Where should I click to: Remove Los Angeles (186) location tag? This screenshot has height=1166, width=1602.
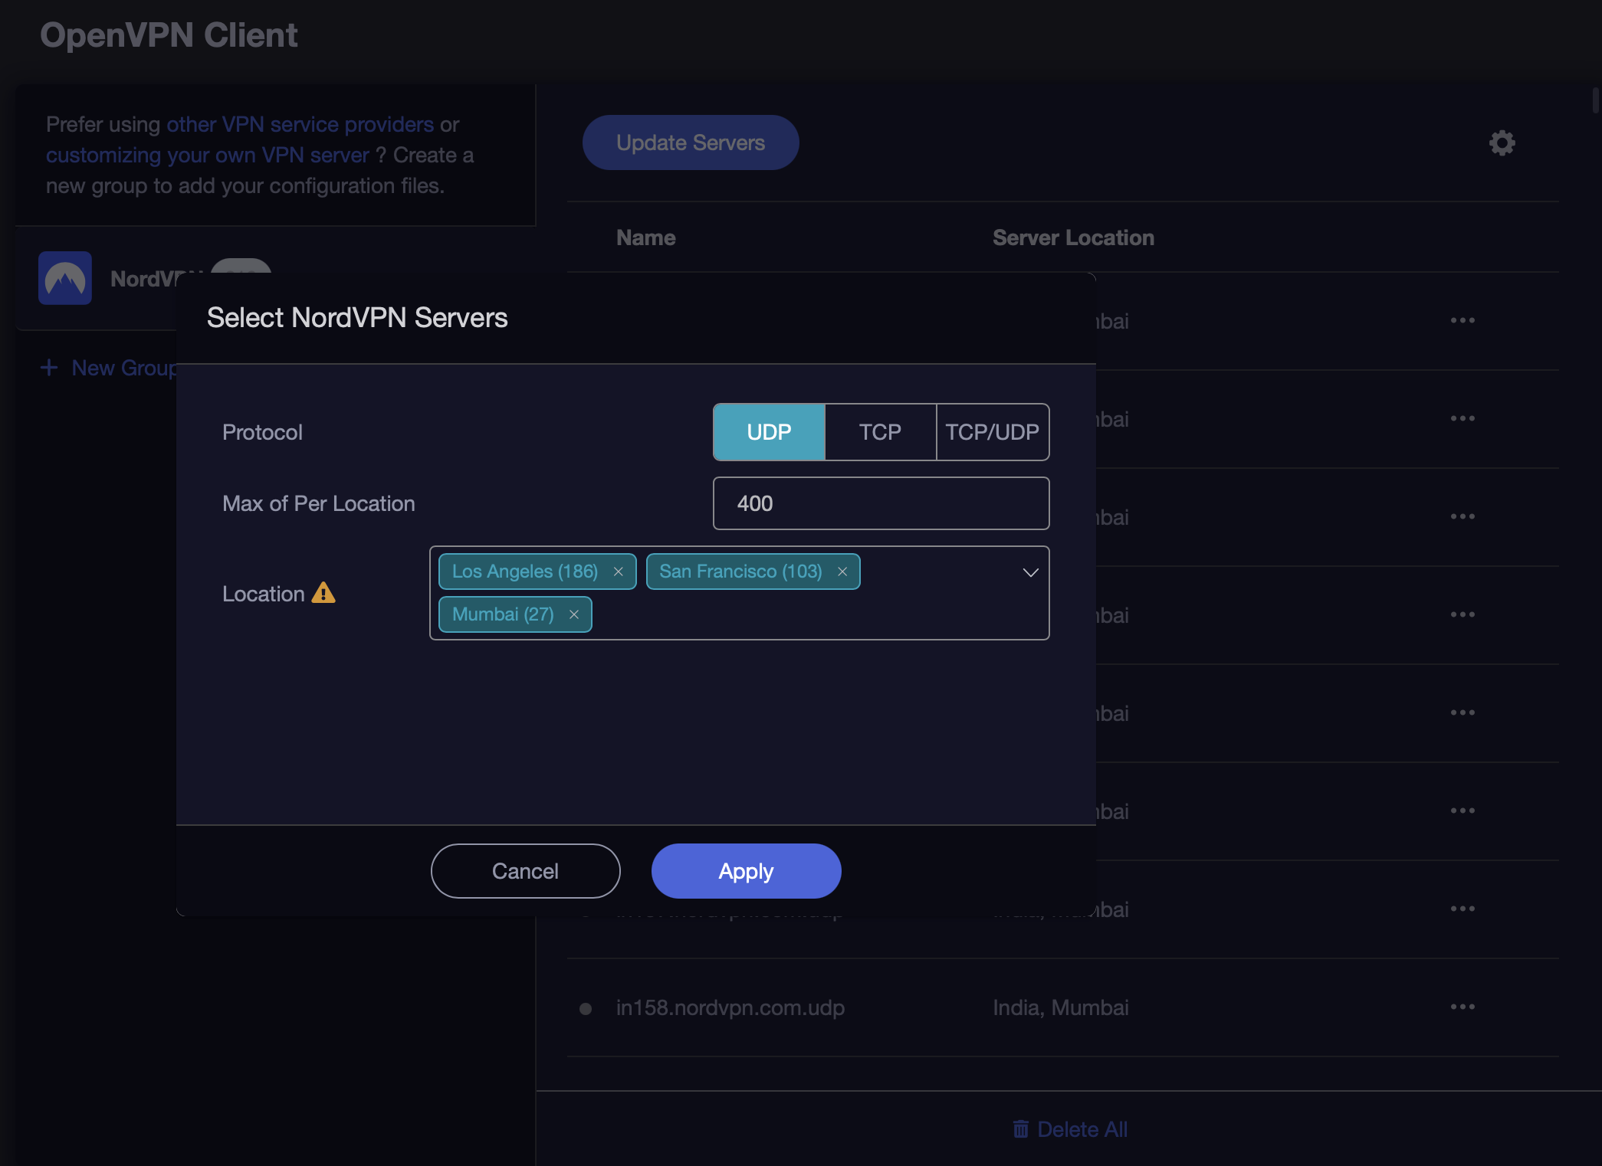618,572
